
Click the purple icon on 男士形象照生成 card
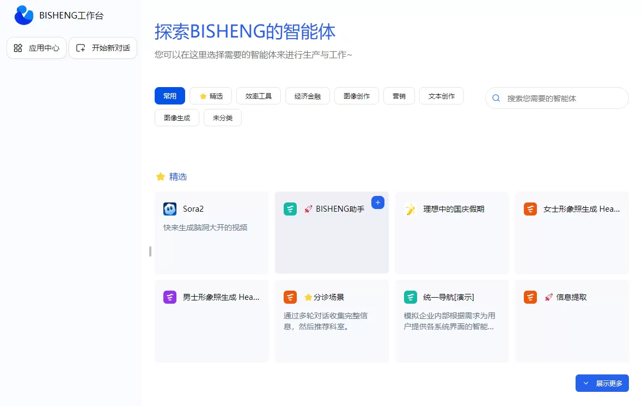170,297
